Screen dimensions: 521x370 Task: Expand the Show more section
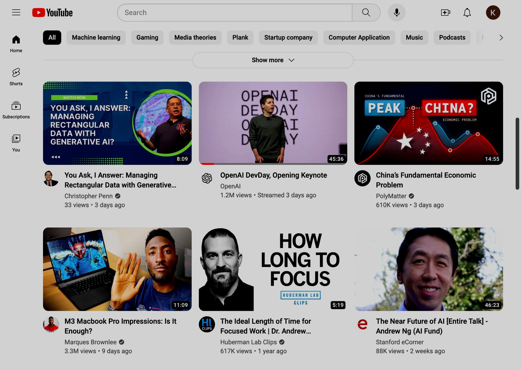273,60
